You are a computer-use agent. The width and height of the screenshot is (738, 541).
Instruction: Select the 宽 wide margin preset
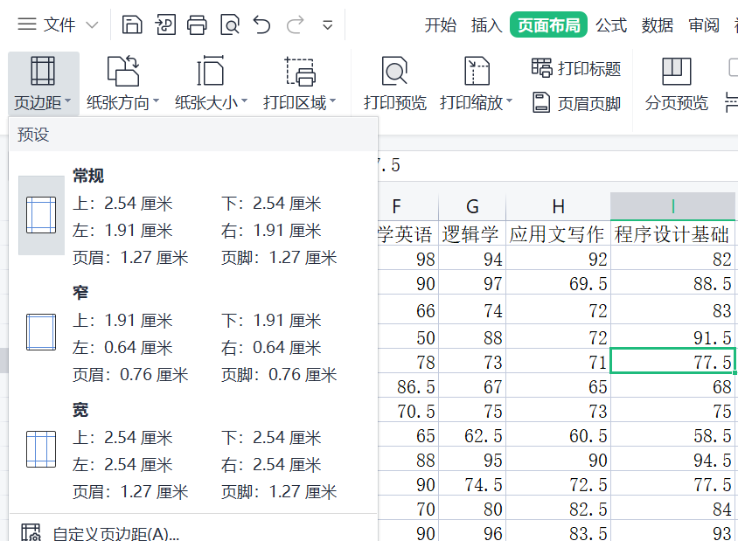click(193, 450)
